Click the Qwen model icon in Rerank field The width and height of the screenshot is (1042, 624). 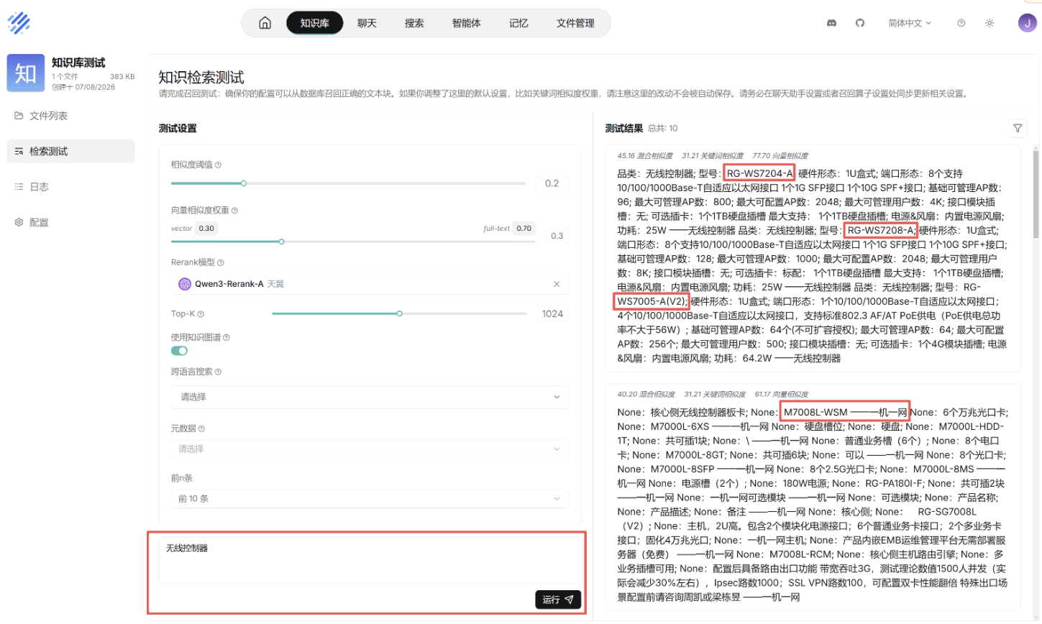point(185,284)
